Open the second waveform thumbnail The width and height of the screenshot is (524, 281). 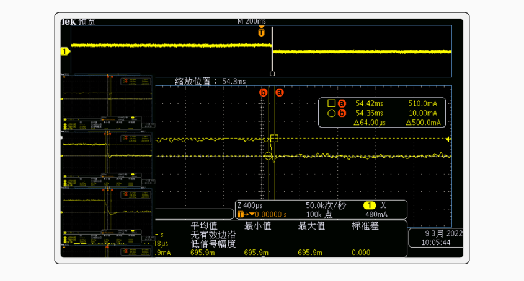(107, 159)
